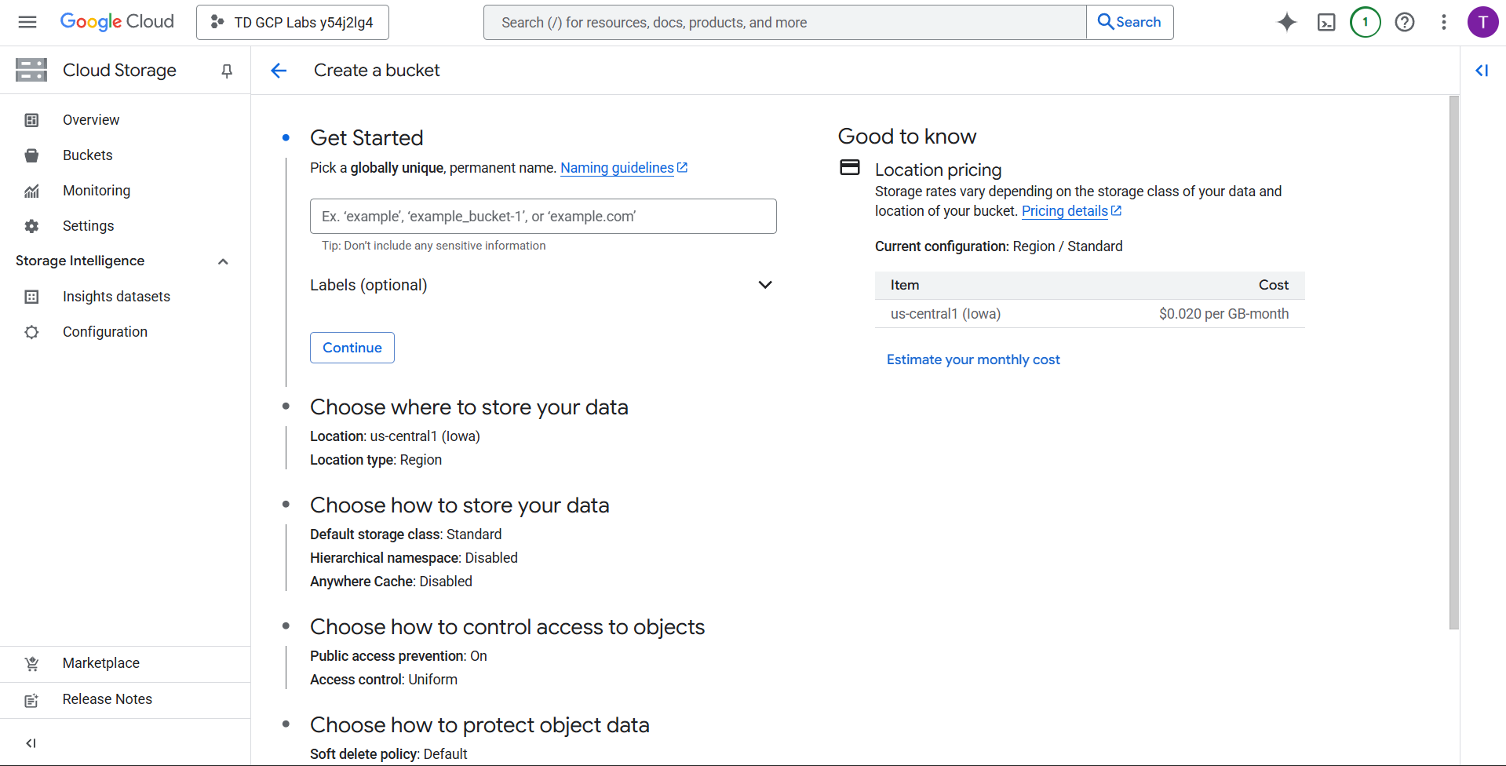The height and width of the screenshot is (766, 1506).
Task: Focus the bucket name input field
Action: tap(543, 217)
